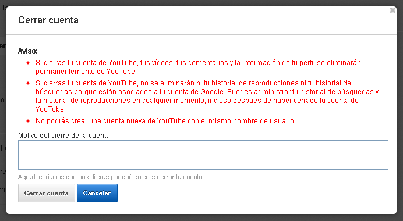Focus the account closure reason text box
403x221 pixels.
coord(203,155)
